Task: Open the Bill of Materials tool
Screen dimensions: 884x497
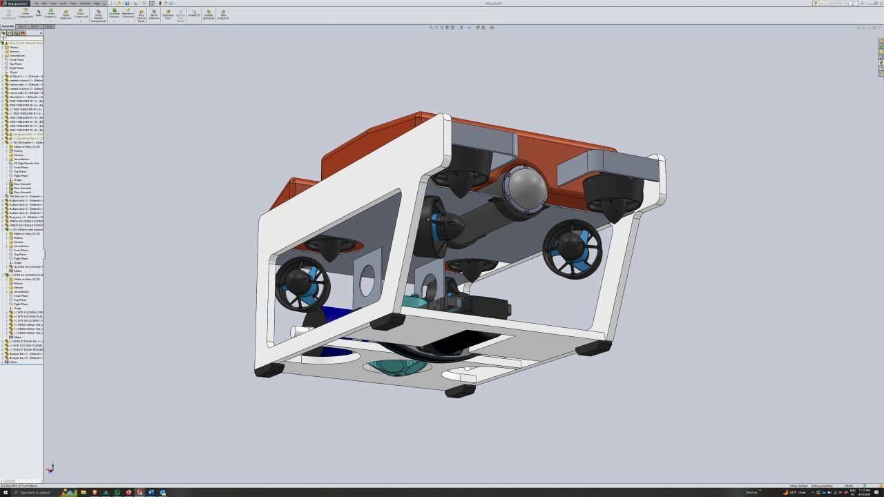Action: (153, 12)
